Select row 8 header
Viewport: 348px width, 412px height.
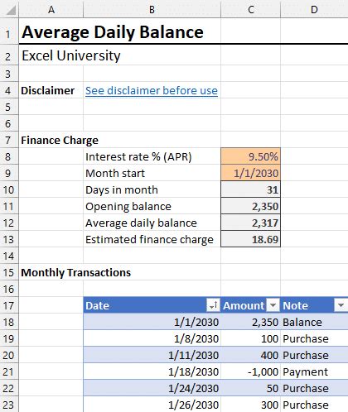tap(8, 156)
